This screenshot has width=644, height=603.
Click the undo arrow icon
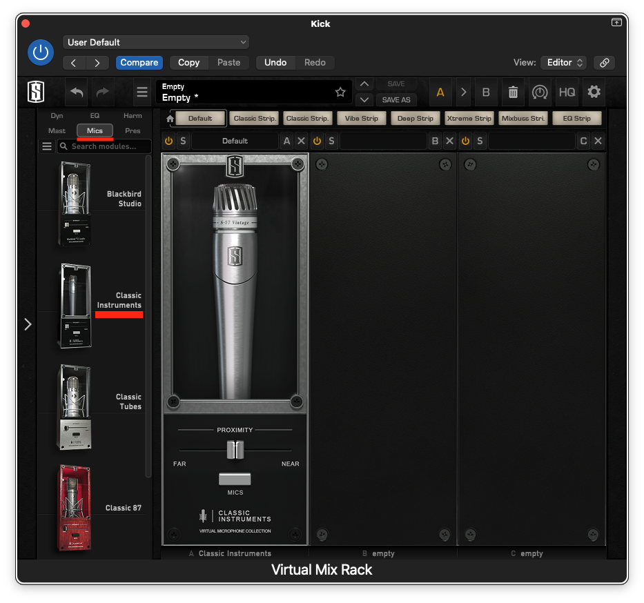76,92
